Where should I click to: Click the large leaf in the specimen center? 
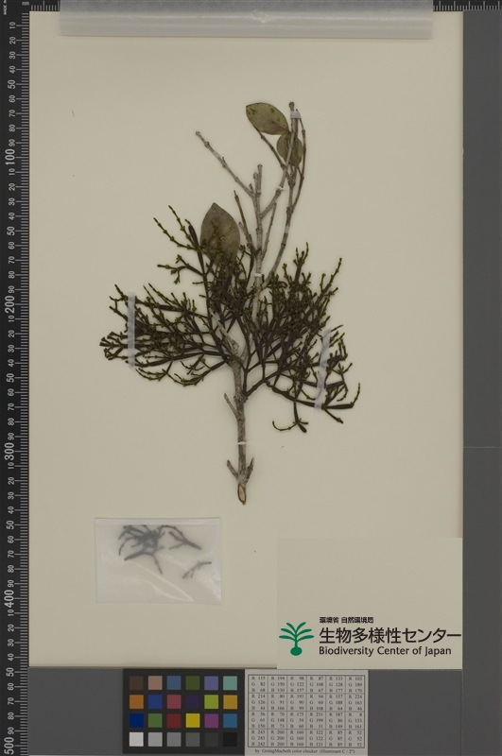(220, 232)
